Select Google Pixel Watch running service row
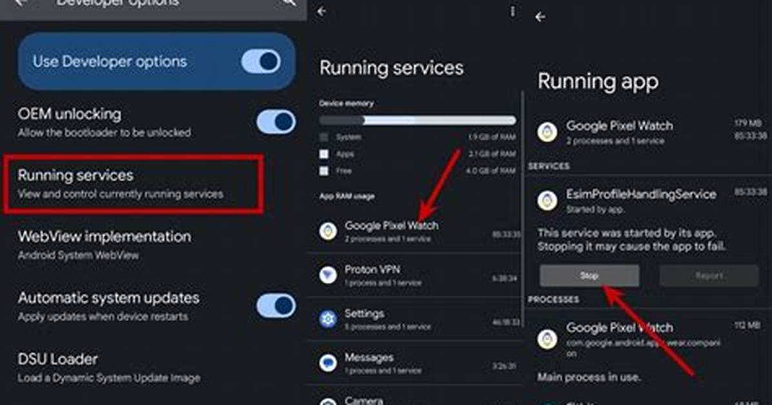The height and width of the screenshot is (405, 772). [x=414, y=232]
